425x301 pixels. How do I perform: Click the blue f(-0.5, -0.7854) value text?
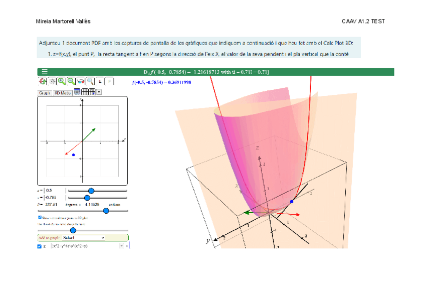[x=162, y=82]
